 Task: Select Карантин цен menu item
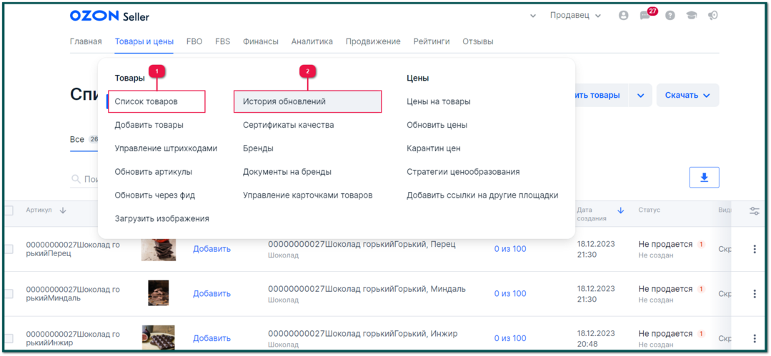point(433,148)
